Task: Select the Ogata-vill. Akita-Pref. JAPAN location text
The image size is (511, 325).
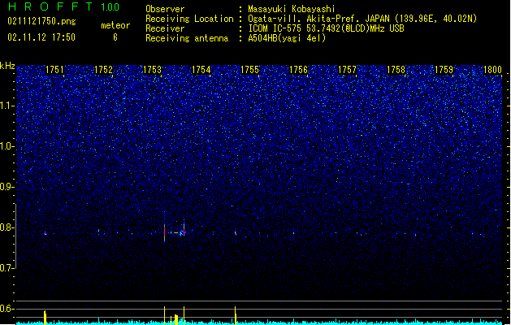Action: click(362, 19)
